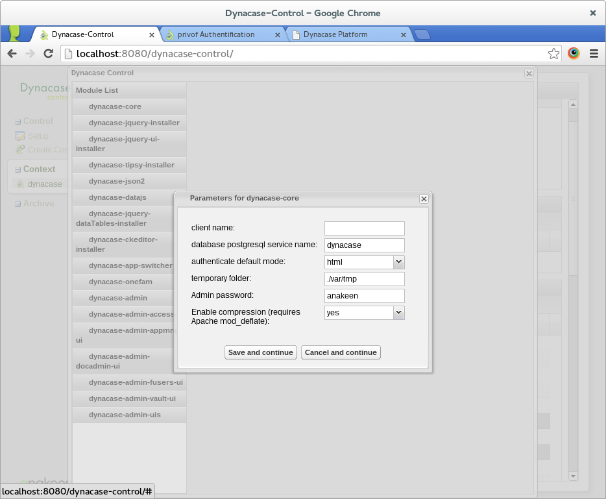Select dynacase-app-switcher module
The image size is (606, 499).
[123, 265]
